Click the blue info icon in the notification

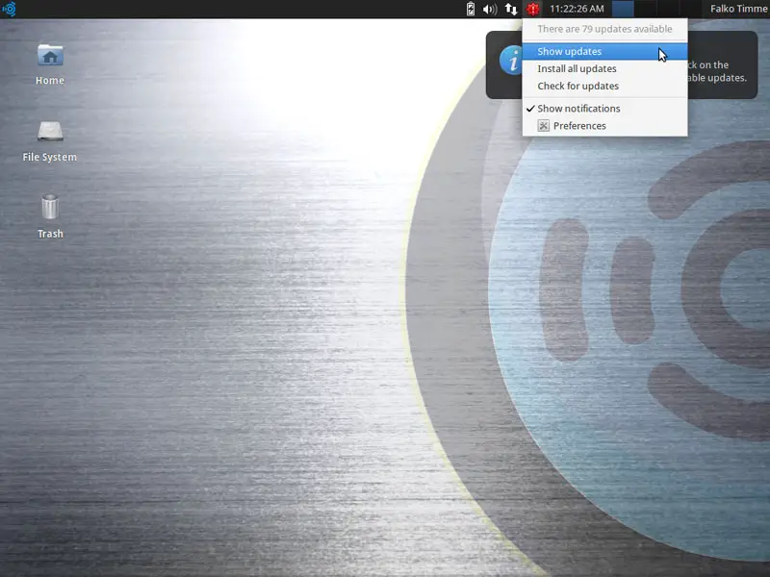coord(511,61)
